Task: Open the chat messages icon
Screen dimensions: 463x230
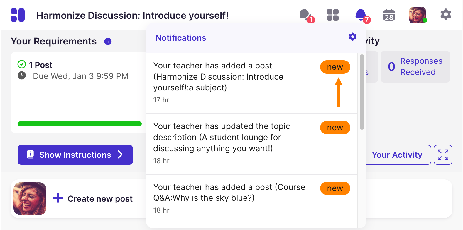Action: [305, 15]
